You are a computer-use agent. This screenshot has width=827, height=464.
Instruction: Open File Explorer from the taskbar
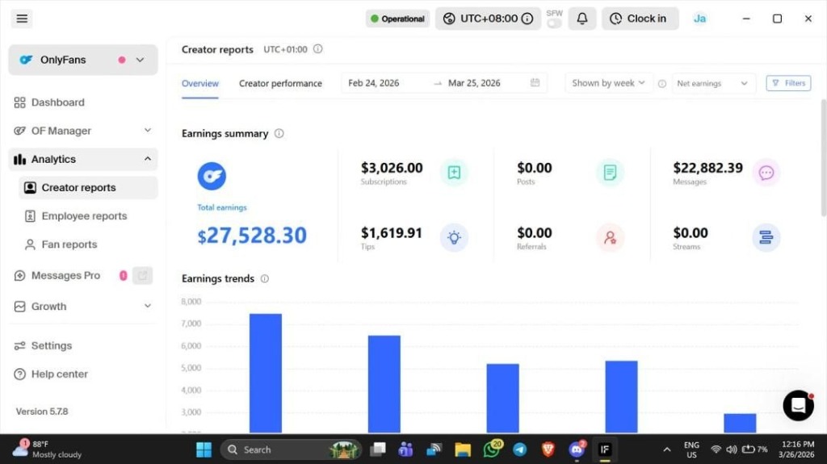tap(463, 449)
